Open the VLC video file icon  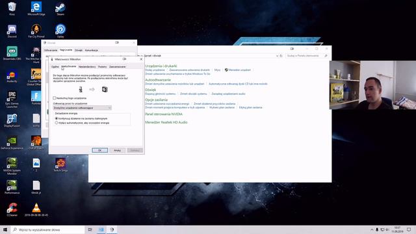pyautogui.click(x=36, y=209)
